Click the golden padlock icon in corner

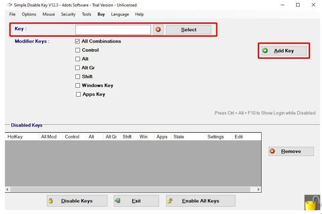coord(312,203)
